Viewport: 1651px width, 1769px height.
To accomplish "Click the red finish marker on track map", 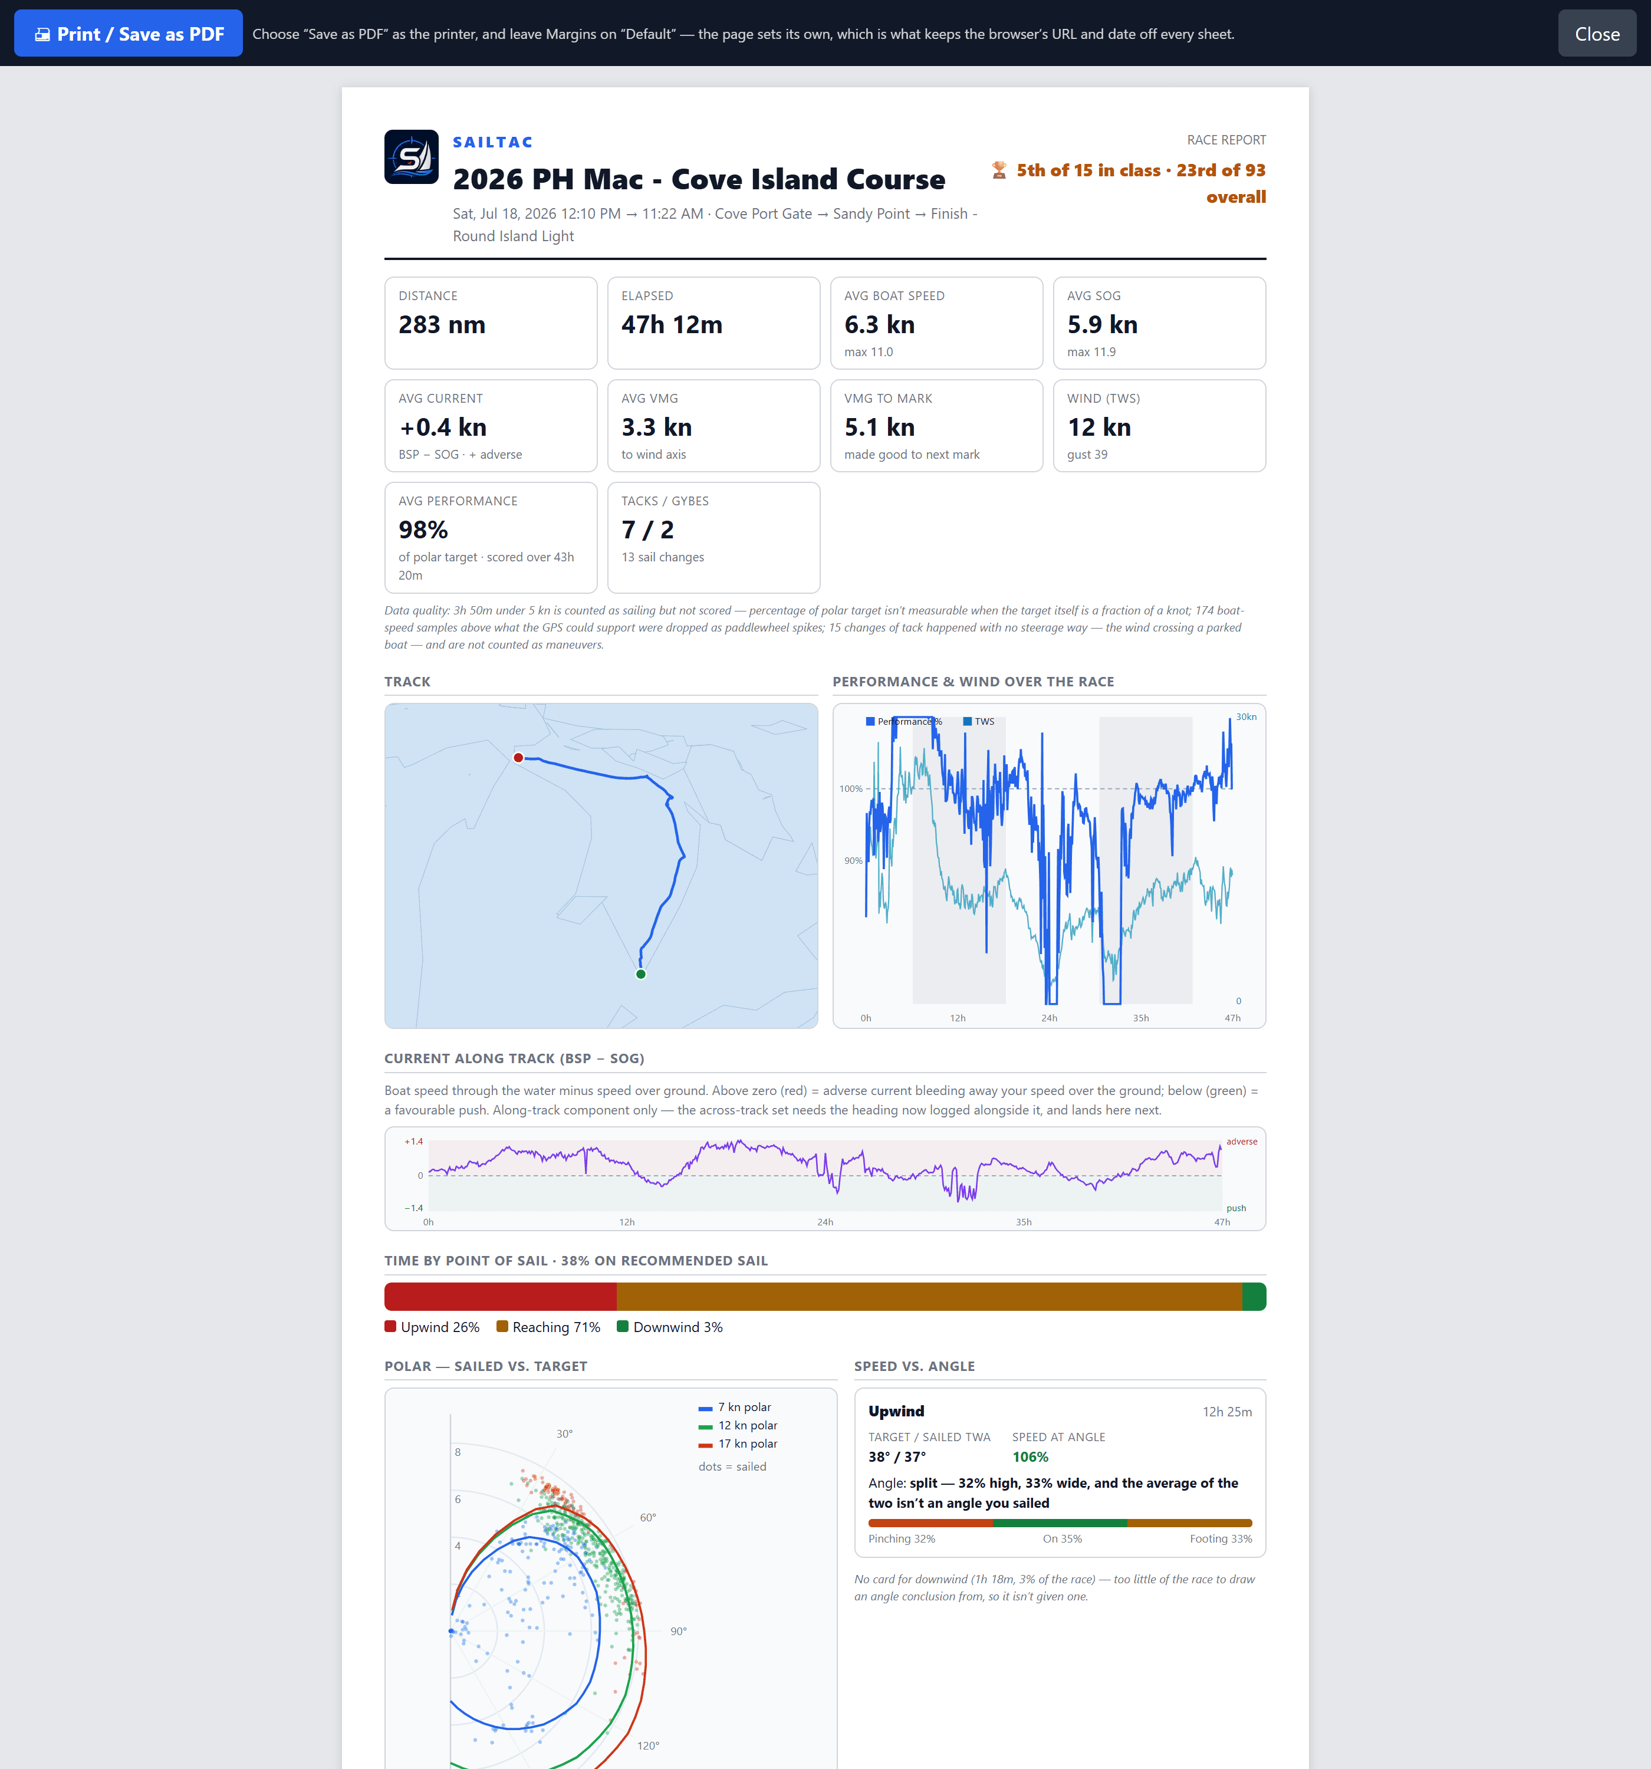I will click(x=518, y=757).
